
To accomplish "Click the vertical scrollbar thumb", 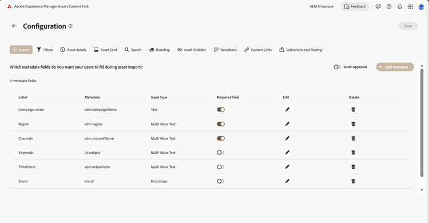I will pyautogui.click(x=422, y=123).
